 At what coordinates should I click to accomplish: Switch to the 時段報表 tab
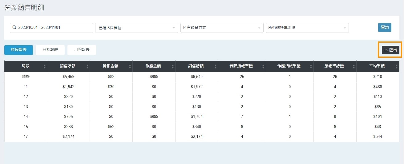pos(18,50)
